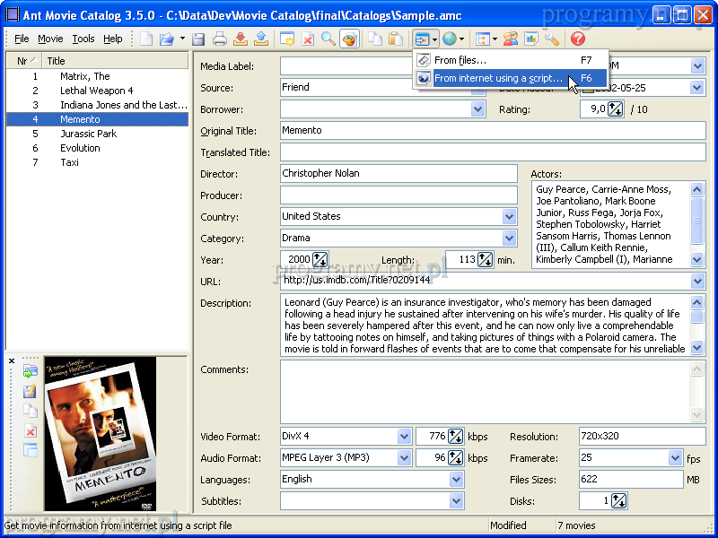
Task: Choose 'From files...' in the dropdown menu
Action: coord(460,61)
